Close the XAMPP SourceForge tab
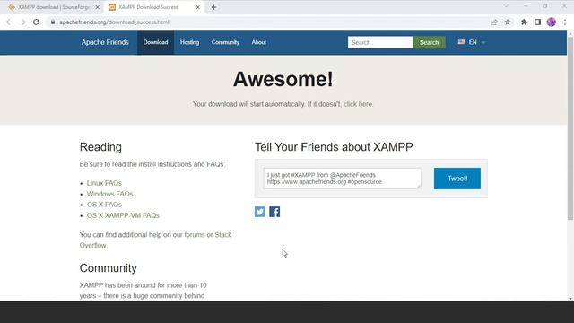 tap(98, 7)
